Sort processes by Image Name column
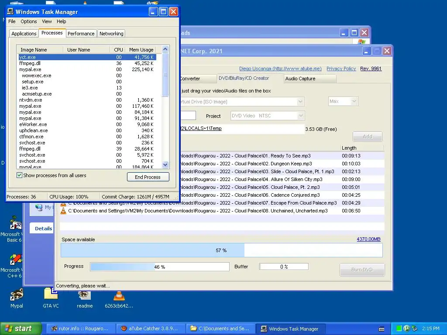 [40, 50]
